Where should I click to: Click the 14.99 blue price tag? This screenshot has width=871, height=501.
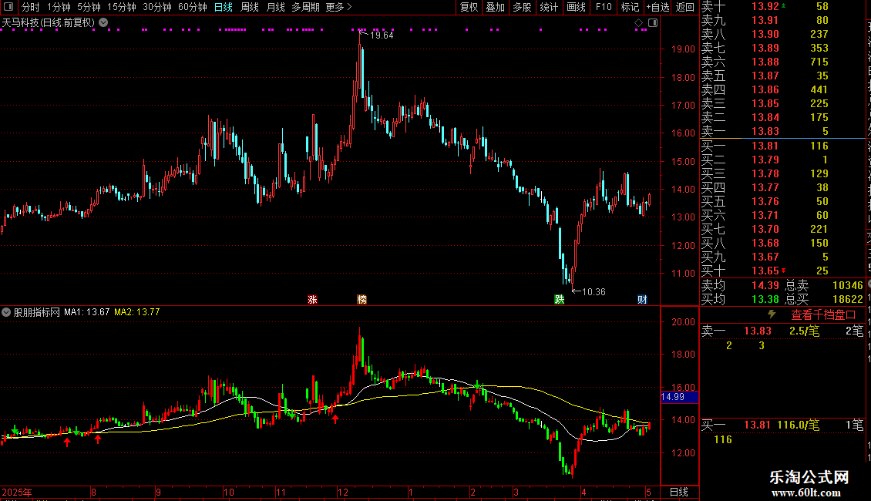click(x=679, y=397)
